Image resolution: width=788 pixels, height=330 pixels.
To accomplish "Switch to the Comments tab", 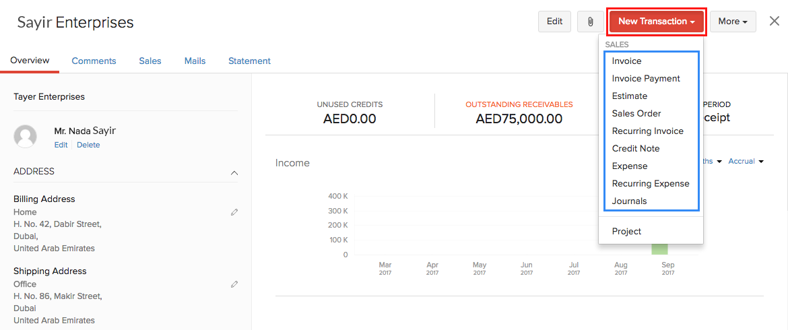I will pos(94,61).
